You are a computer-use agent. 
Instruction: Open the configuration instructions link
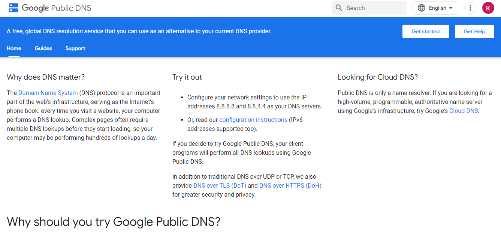click(253, 120)
